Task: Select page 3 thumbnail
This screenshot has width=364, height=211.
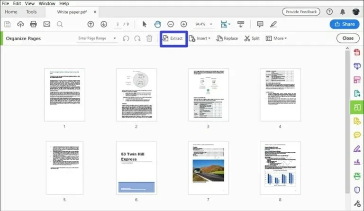Action: 208,95
